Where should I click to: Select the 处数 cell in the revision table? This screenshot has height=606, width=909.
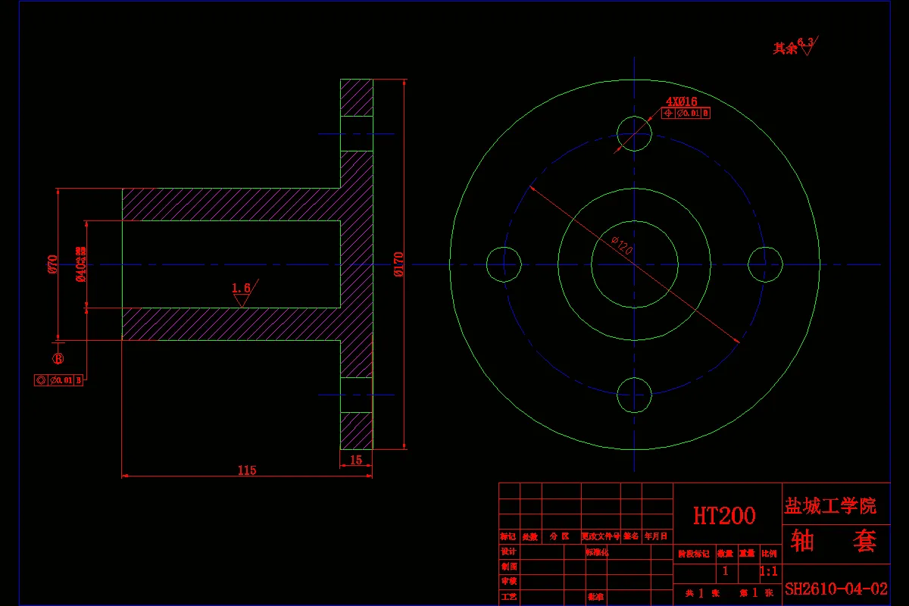[530, 536]
